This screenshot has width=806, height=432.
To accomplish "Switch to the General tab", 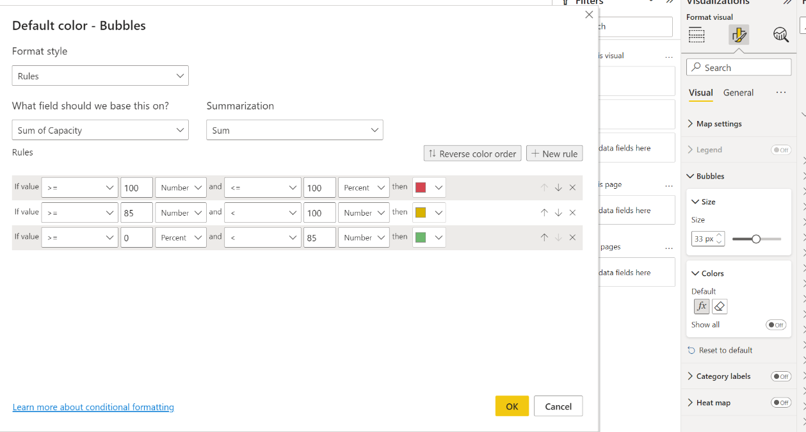I will click(x=738, y=93).
